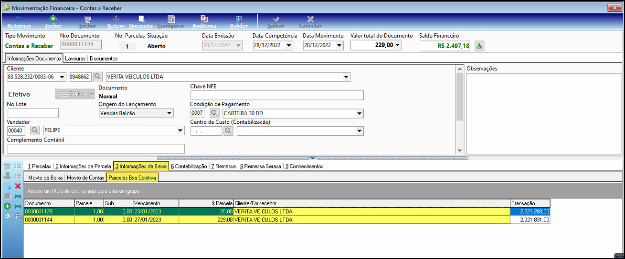Click the Retornar toolbar icon
The height and width of the screenshot is (259, 625).
point(19,19)
